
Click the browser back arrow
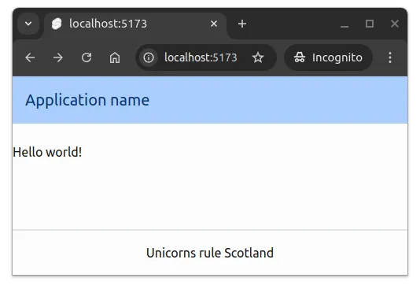coord(30,57)
